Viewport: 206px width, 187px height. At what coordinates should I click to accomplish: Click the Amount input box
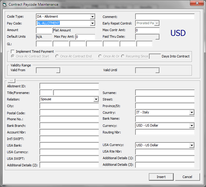(x=44, y=30)
